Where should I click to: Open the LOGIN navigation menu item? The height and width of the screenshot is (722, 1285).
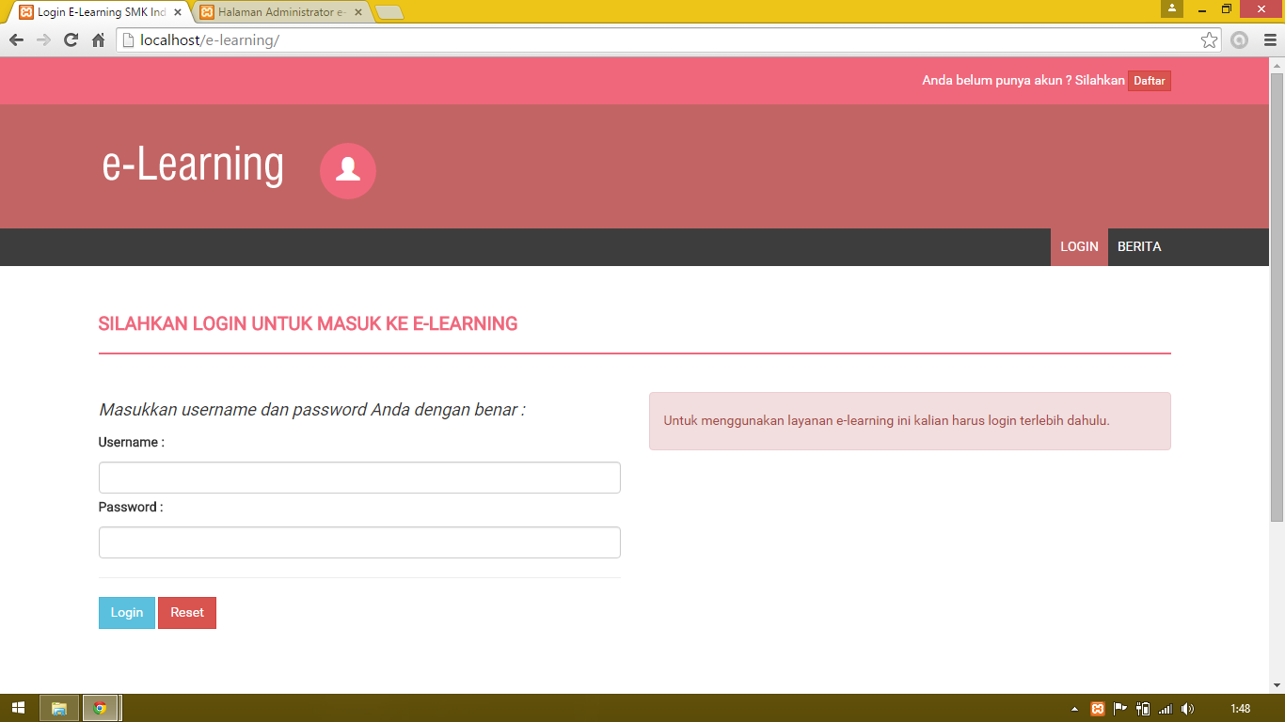pos(1079,247)
